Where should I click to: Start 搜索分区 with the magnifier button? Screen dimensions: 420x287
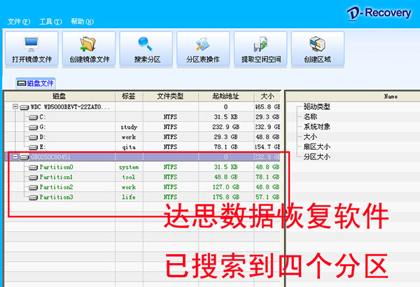pos(146,48)
